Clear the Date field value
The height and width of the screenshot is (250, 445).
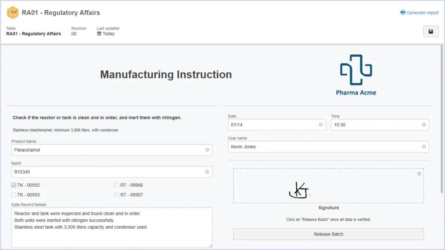[321, 125]
